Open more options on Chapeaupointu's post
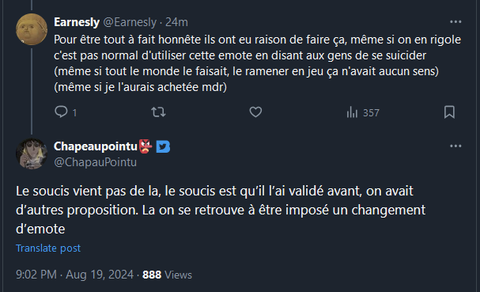Screen dimensions: 480x292 (455, 146)
